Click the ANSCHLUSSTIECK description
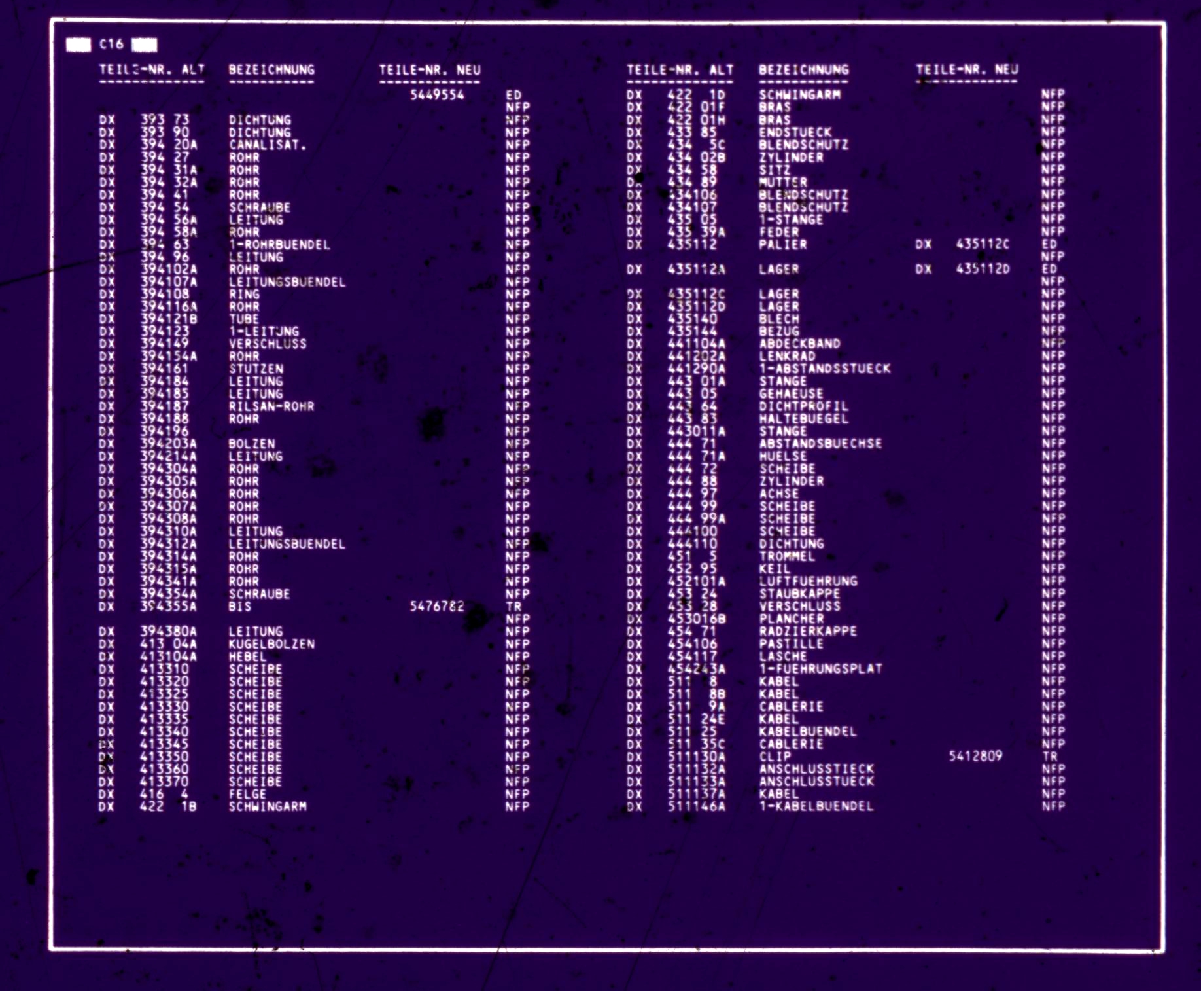The image size is (1201, 991). (x=816, y=769)
